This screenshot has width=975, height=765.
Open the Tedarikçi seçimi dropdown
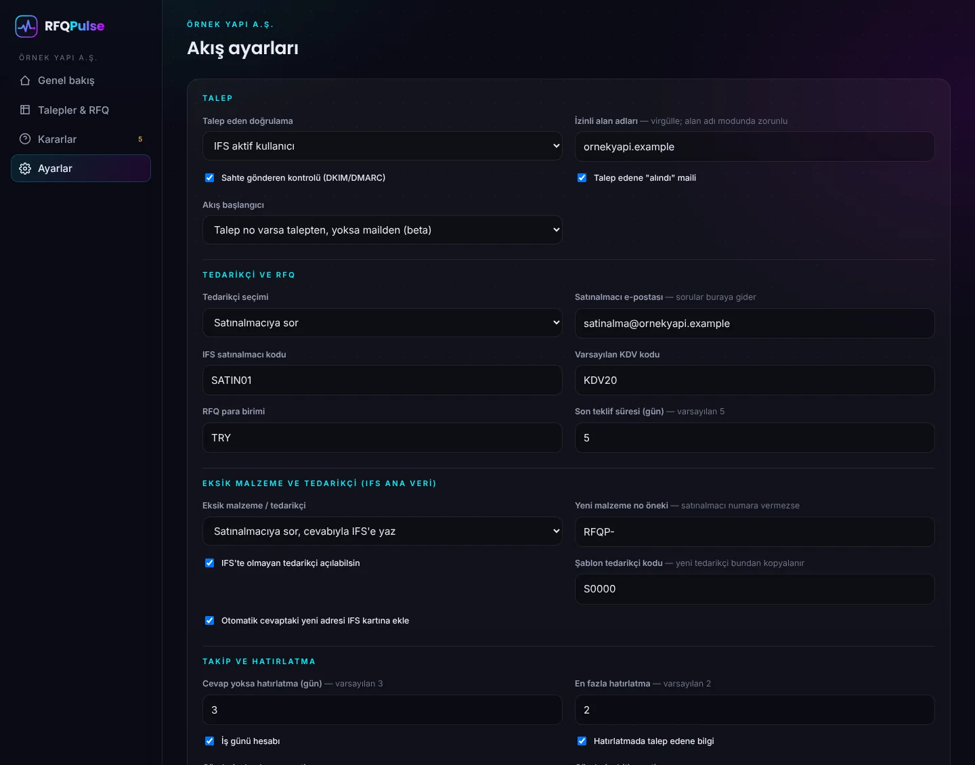point(383,323)
